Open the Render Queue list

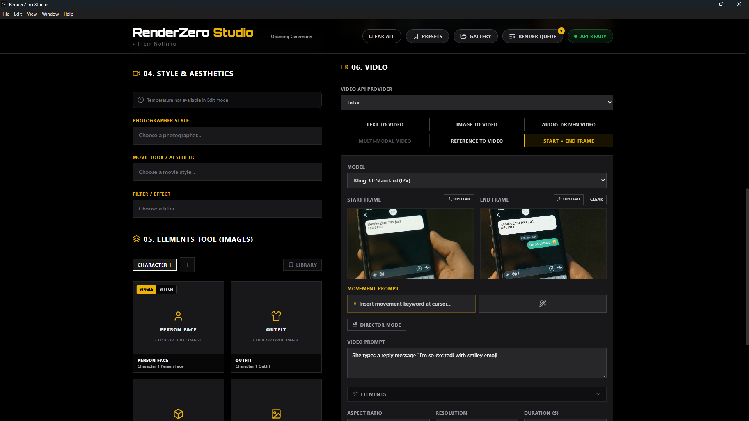click(x=532, y=36)
